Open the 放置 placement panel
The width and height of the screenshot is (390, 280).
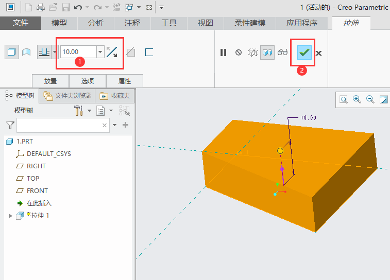50,81
